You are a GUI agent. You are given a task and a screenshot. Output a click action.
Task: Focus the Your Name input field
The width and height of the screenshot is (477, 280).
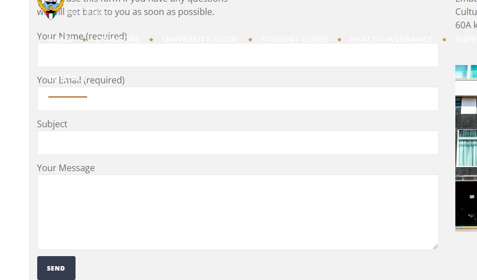tap(238, 55)
